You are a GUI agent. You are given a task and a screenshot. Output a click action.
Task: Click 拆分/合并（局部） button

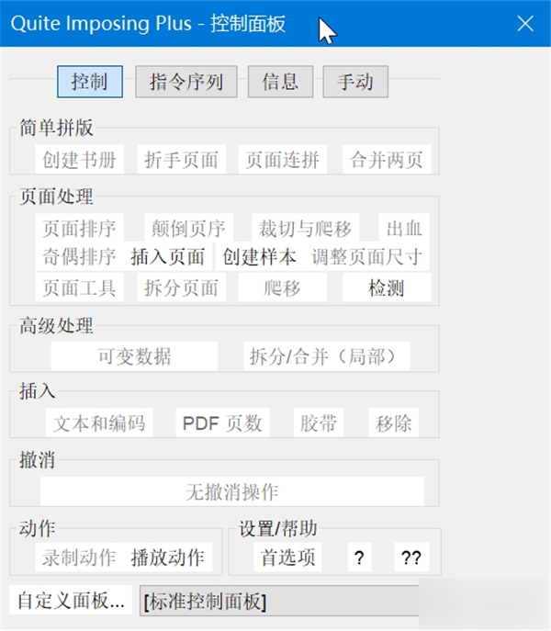(327, 356)
